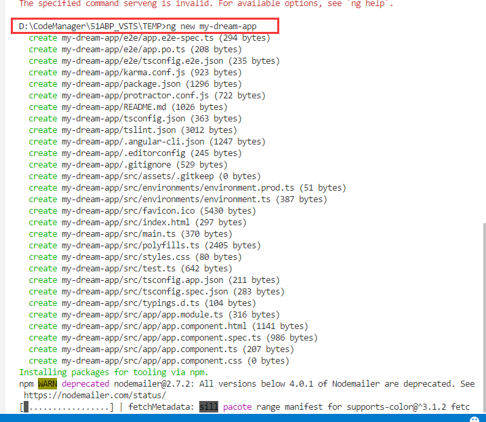Screen dimensions: 486x422
Task: Click the README.md (1026 bytes) line
Action: [x=128, y=107]
